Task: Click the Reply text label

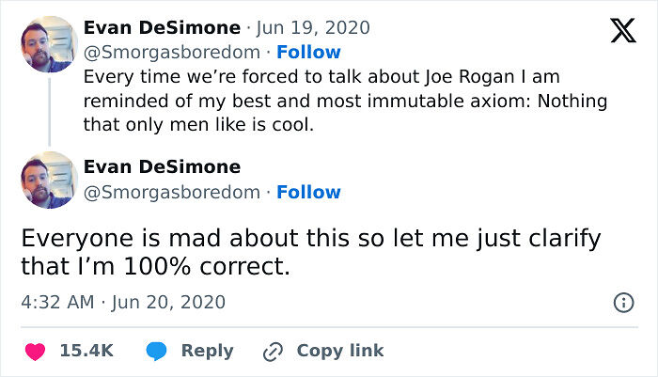Action: 207,351
